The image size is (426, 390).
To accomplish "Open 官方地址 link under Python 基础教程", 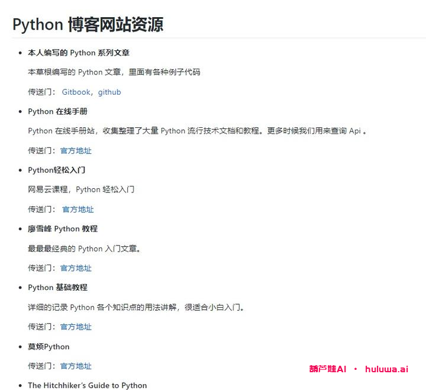I will coord(76,327).
